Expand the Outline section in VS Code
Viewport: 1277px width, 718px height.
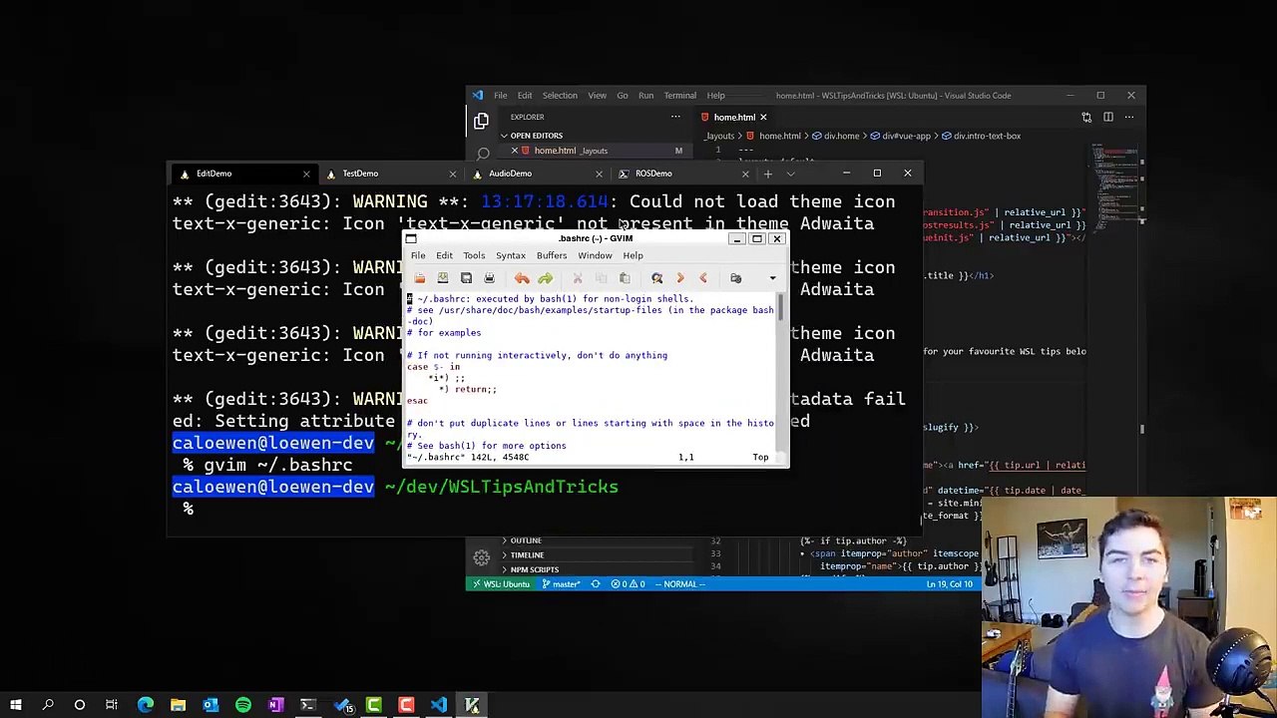coord(526,540)
